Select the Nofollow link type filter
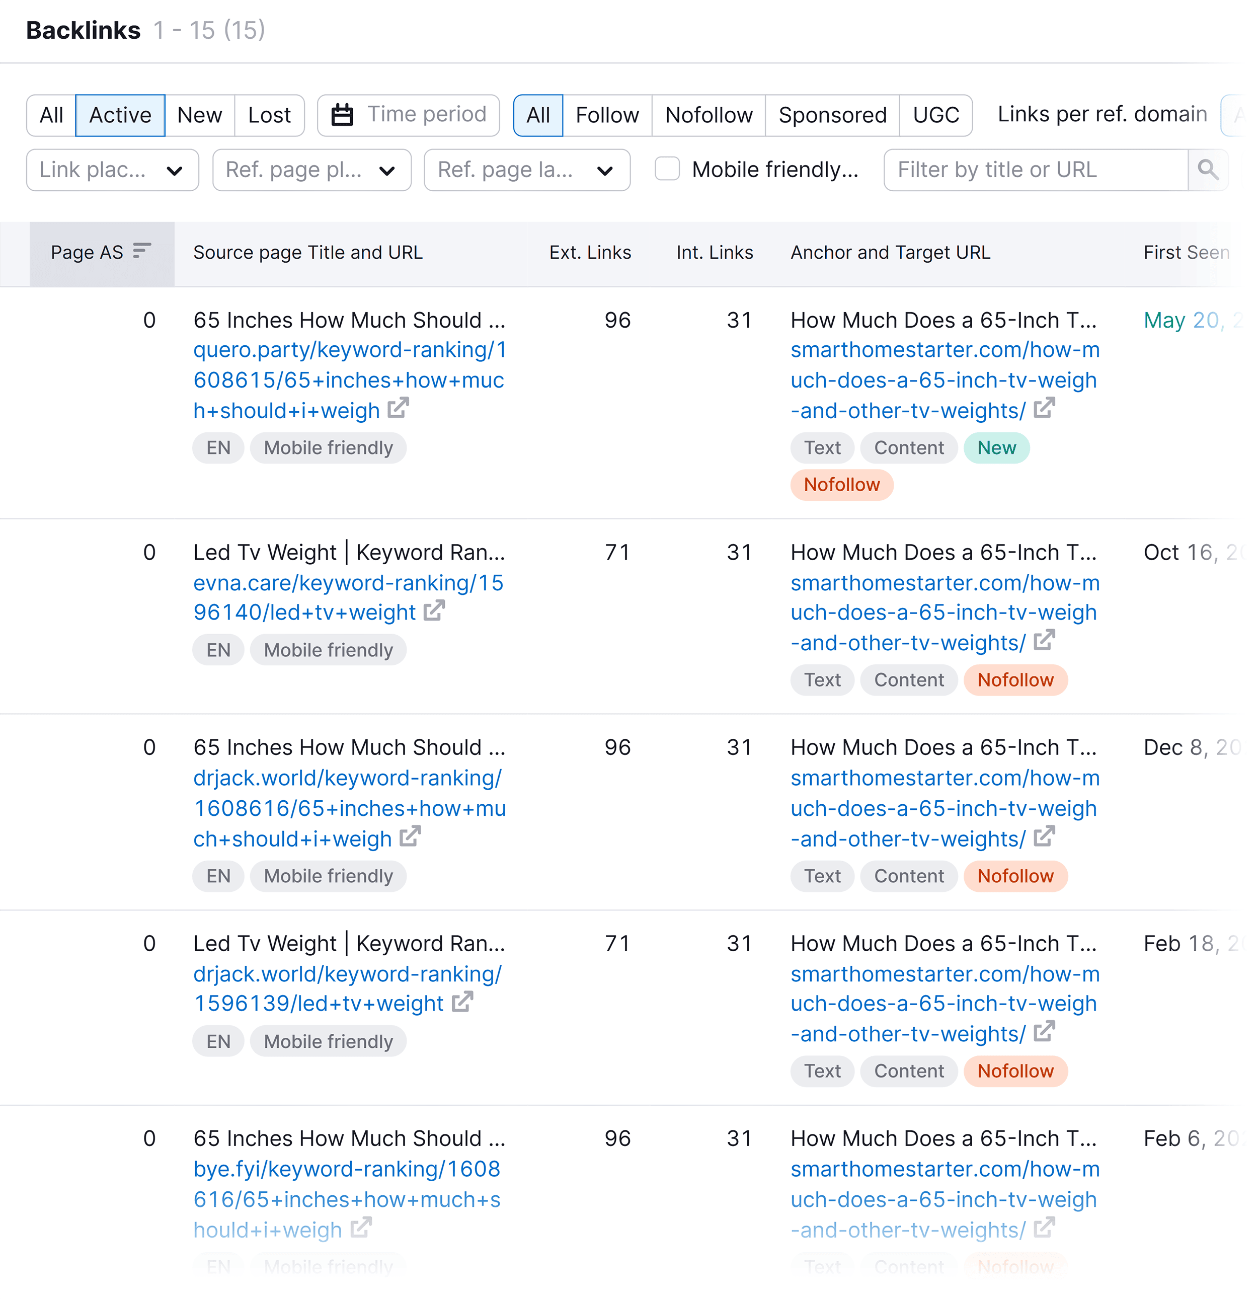 (710, 114)
